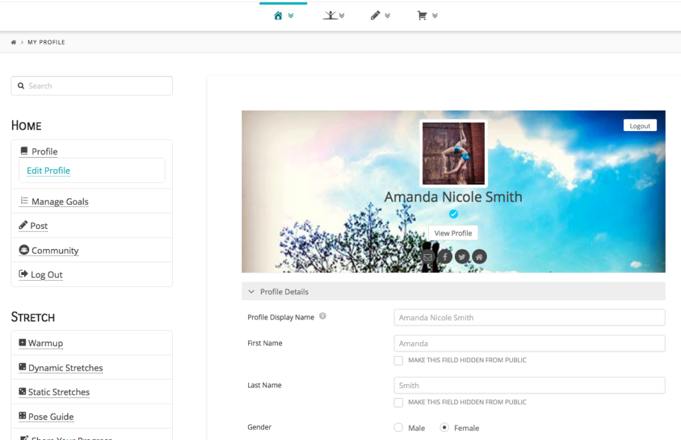Open Manage Goals in the sidebar
681x440 pixels.
[x=60, y=202]
